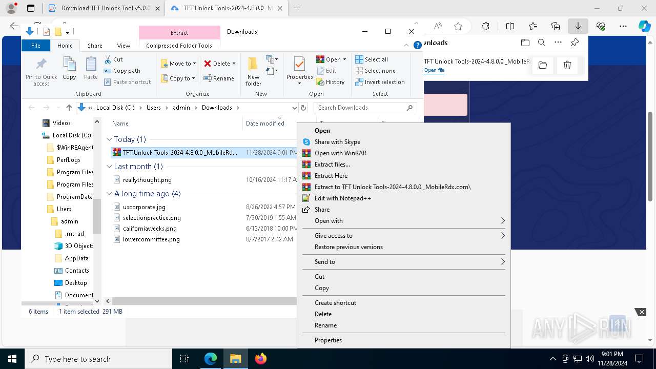Collapse the A long time ago group
Screen dimensions: 656x369
click(109, 194)
